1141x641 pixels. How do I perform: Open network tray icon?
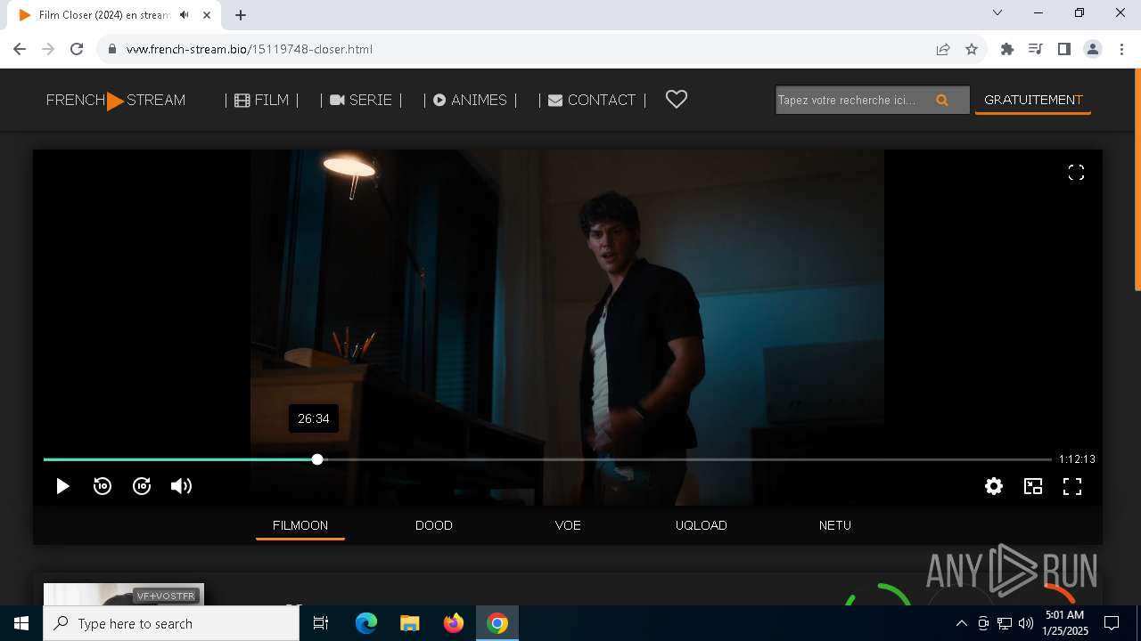[1005, 623]
